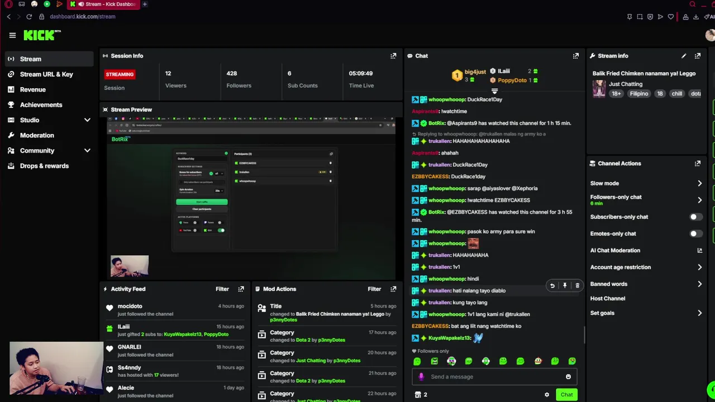Screen dimensions: 715x402
Task: Open Activity Feed Filter dropdown
Action: pos(222,289)
